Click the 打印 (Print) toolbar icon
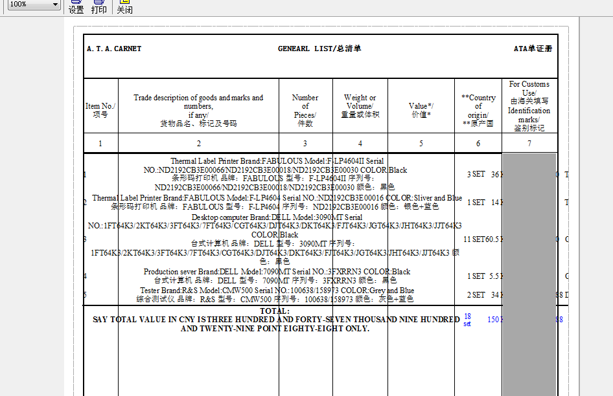Viewport: 613px width, 396px height. (x=99, y=6)
